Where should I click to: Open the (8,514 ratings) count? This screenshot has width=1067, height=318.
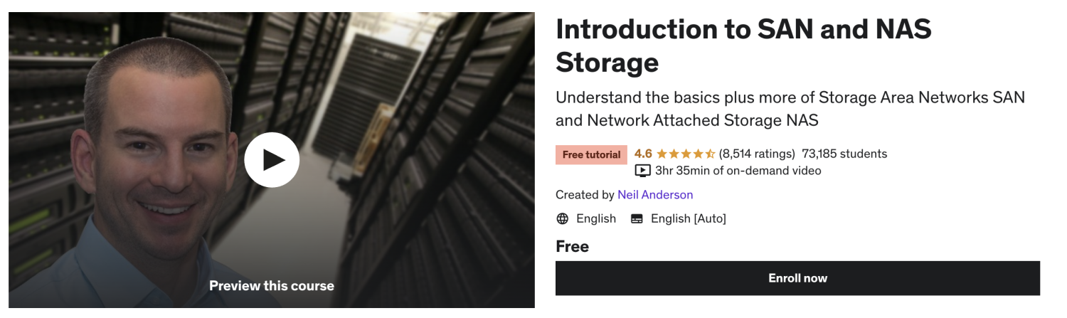pyautogui.click(x=757, y=154)
